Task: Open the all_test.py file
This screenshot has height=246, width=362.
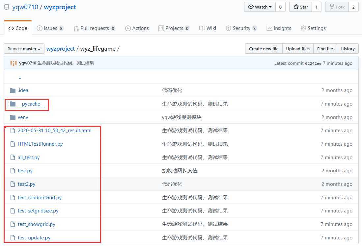Action: (29, 158)
